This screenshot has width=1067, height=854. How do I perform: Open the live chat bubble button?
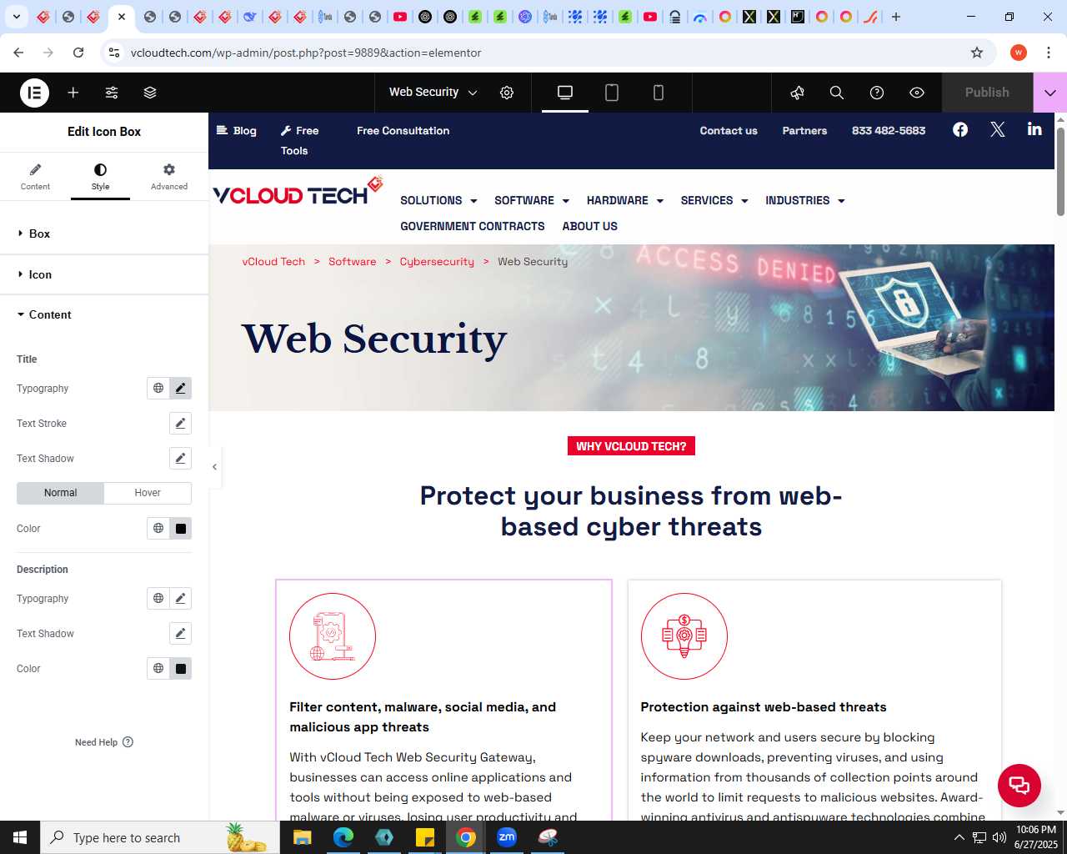[x=1019, y=785]
